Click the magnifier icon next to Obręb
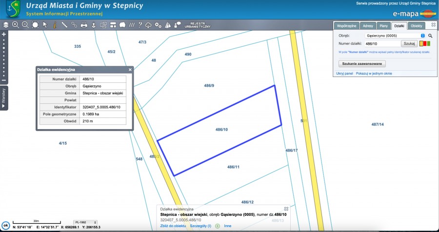 tap(430, 36)
